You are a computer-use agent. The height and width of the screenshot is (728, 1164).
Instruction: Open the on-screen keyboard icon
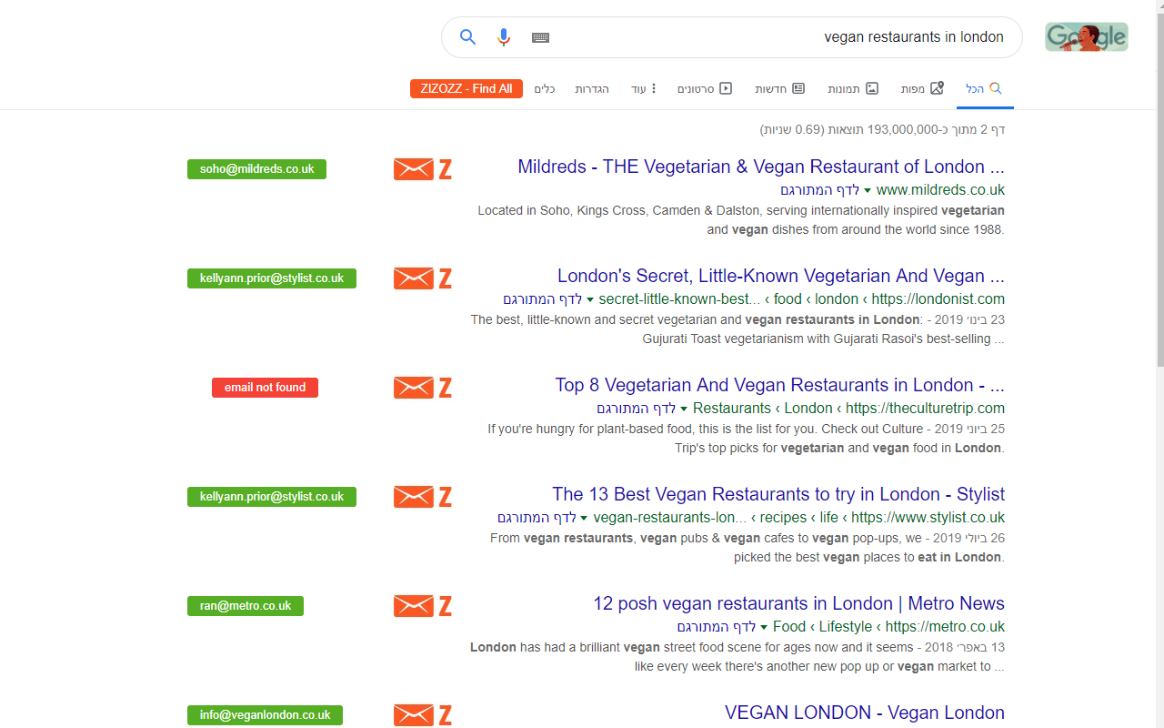click(x=539, y=37)
